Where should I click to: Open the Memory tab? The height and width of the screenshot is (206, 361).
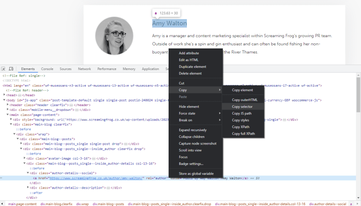129,69
